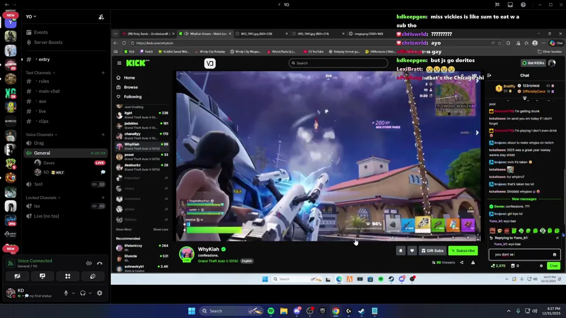Select Home in the Kick sidebar
This screenshot has height=318, width=566.
(129, 78)
